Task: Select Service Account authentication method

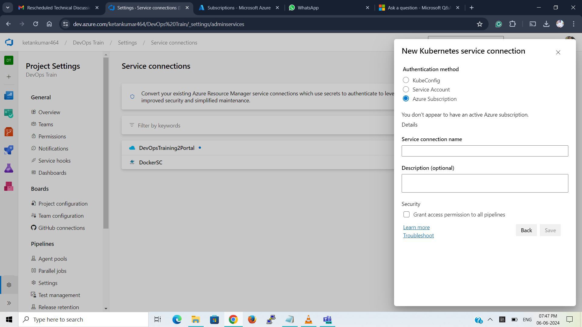Action: [x=406, y=89]
